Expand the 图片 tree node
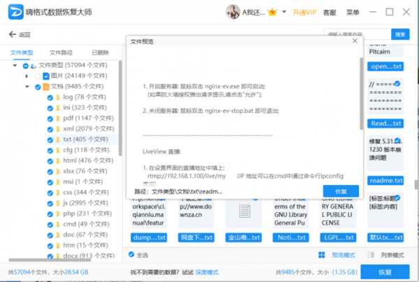Image resolution: width=419 pixels, height=282 pixels. tap(27, 75)
